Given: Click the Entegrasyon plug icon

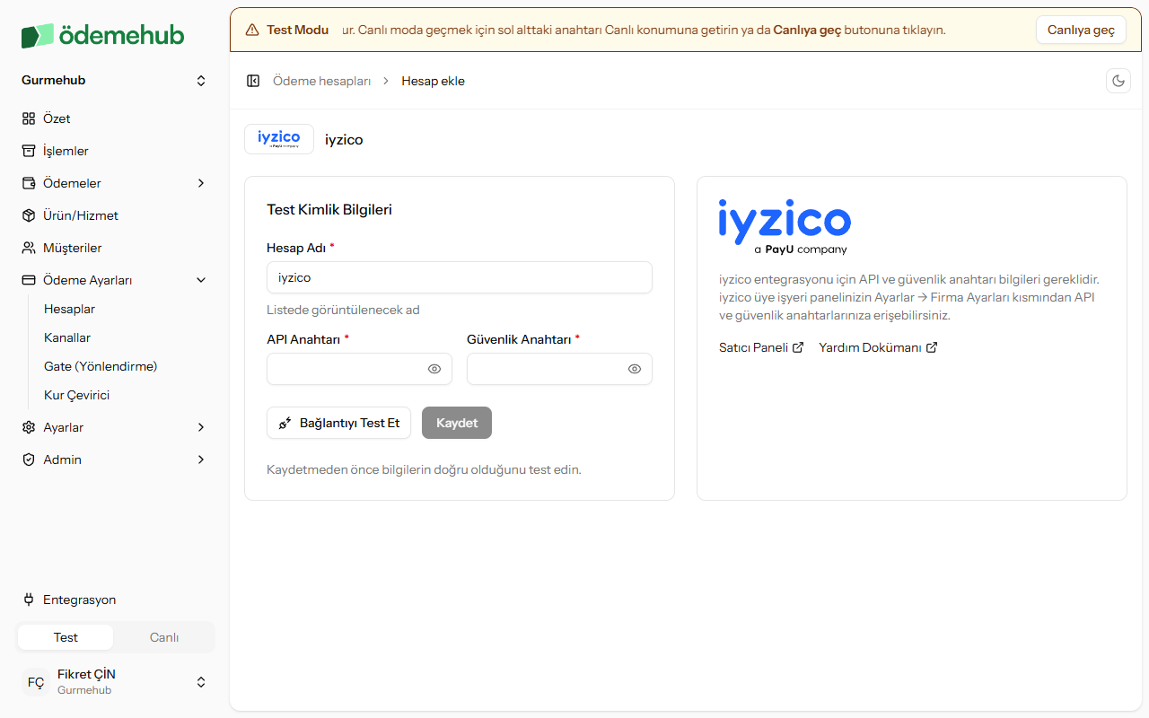Looking at the screenshot, I should tap(29, 600).
